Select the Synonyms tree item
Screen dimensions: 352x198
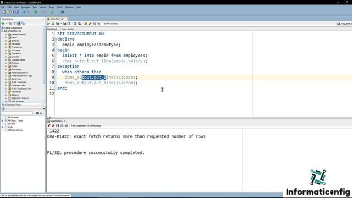16,79
